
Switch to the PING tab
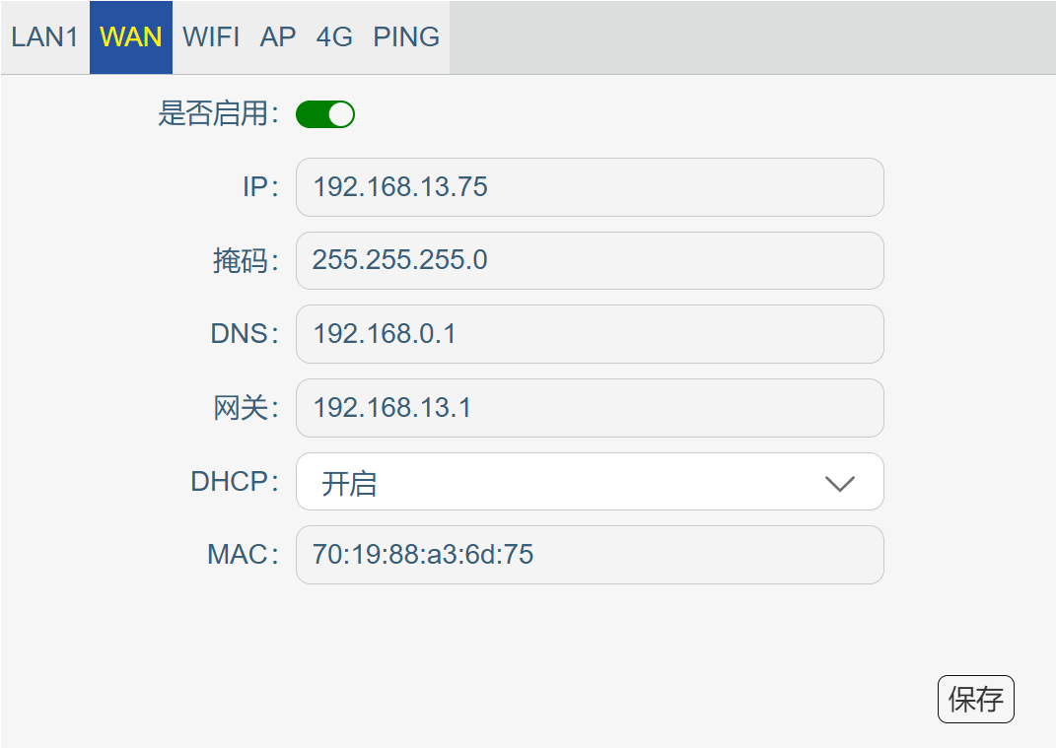coord(406,37)
